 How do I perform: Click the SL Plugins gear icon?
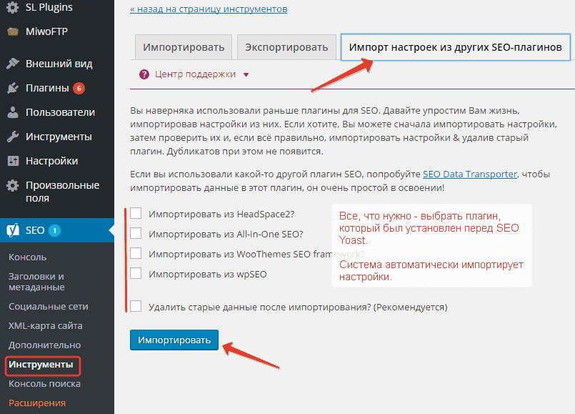[x=13, y=7]
